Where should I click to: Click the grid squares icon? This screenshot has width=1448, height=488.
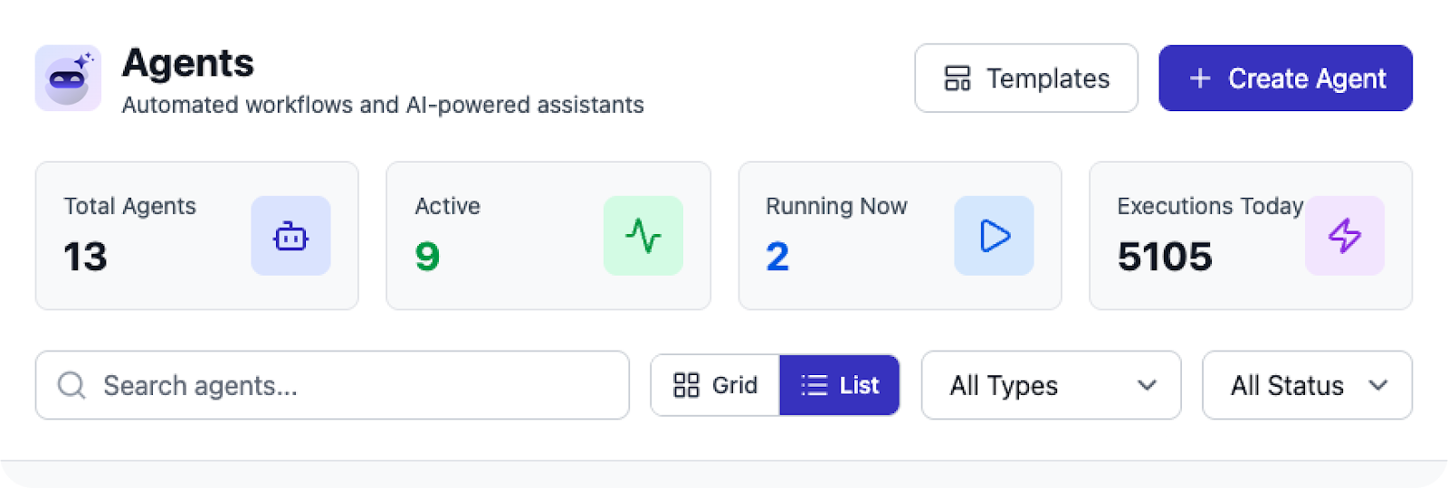(x=686, y=385)
